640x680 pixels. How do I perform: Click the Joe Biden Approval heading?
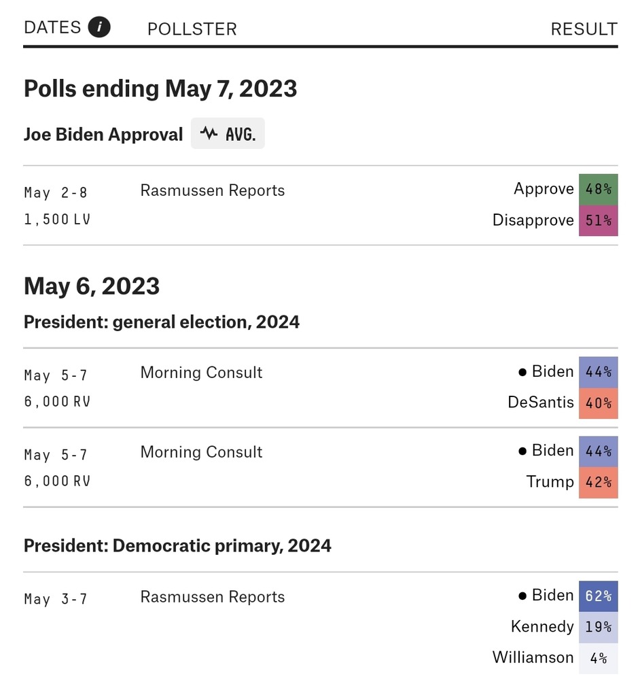(x=103, y=135)
